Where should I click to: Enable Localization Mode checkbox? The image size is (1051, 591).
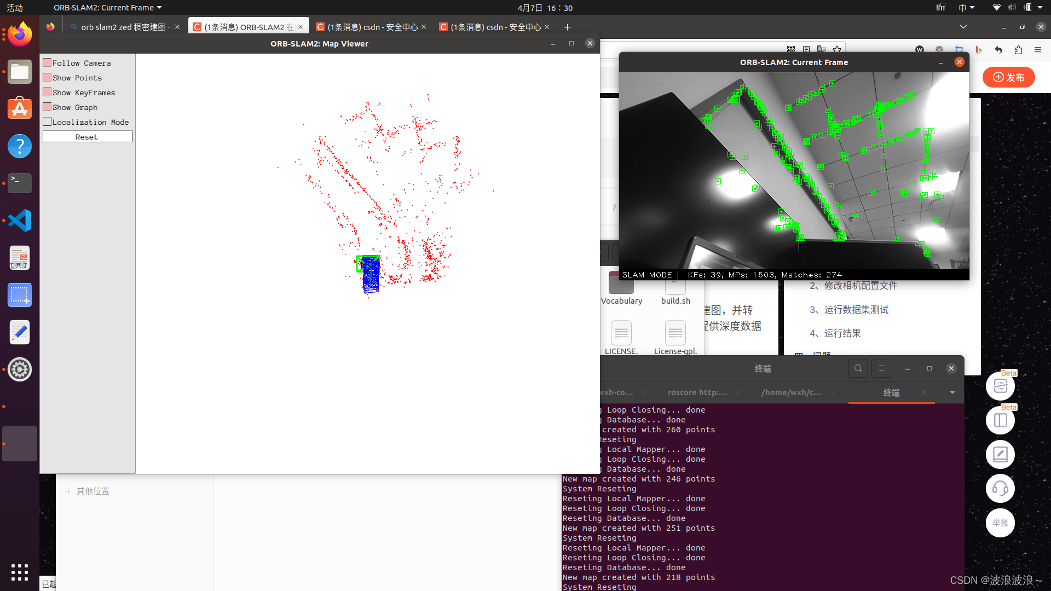click(x=47, y=122)
